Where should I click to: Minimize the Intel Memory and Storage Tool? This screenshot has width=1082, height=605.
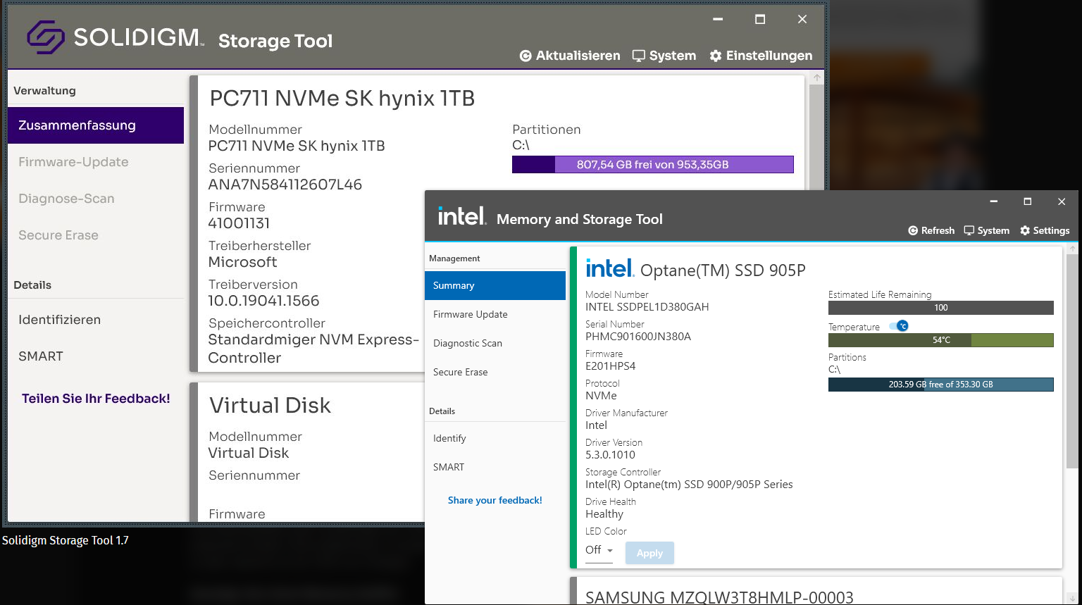994,201
